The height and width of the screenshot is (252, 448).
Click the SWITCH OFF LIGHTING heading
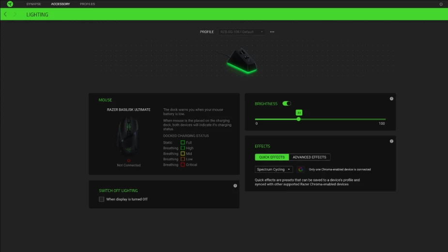pos(118,191)
